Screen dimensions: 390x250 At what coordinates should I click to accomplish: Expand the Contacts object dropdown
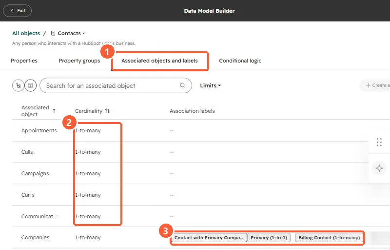[71, 33]
